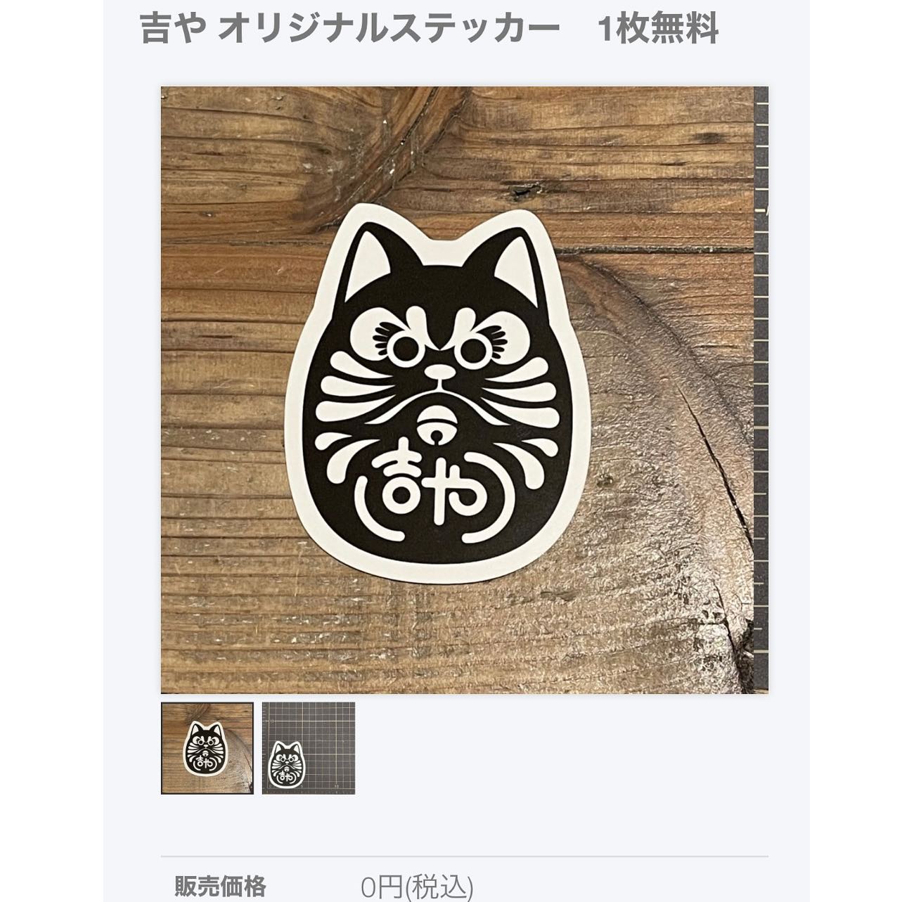This screenshot has height=902, width=902.
Task: Click the 0円(税込) price value
Action: click(417, 887)
